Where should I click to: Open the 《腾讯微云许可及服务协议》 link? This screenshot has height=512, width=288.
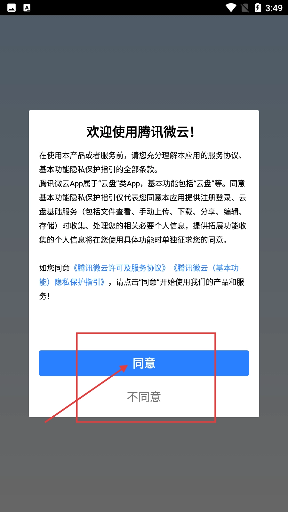pyautogui.click(x=119, y=268)
